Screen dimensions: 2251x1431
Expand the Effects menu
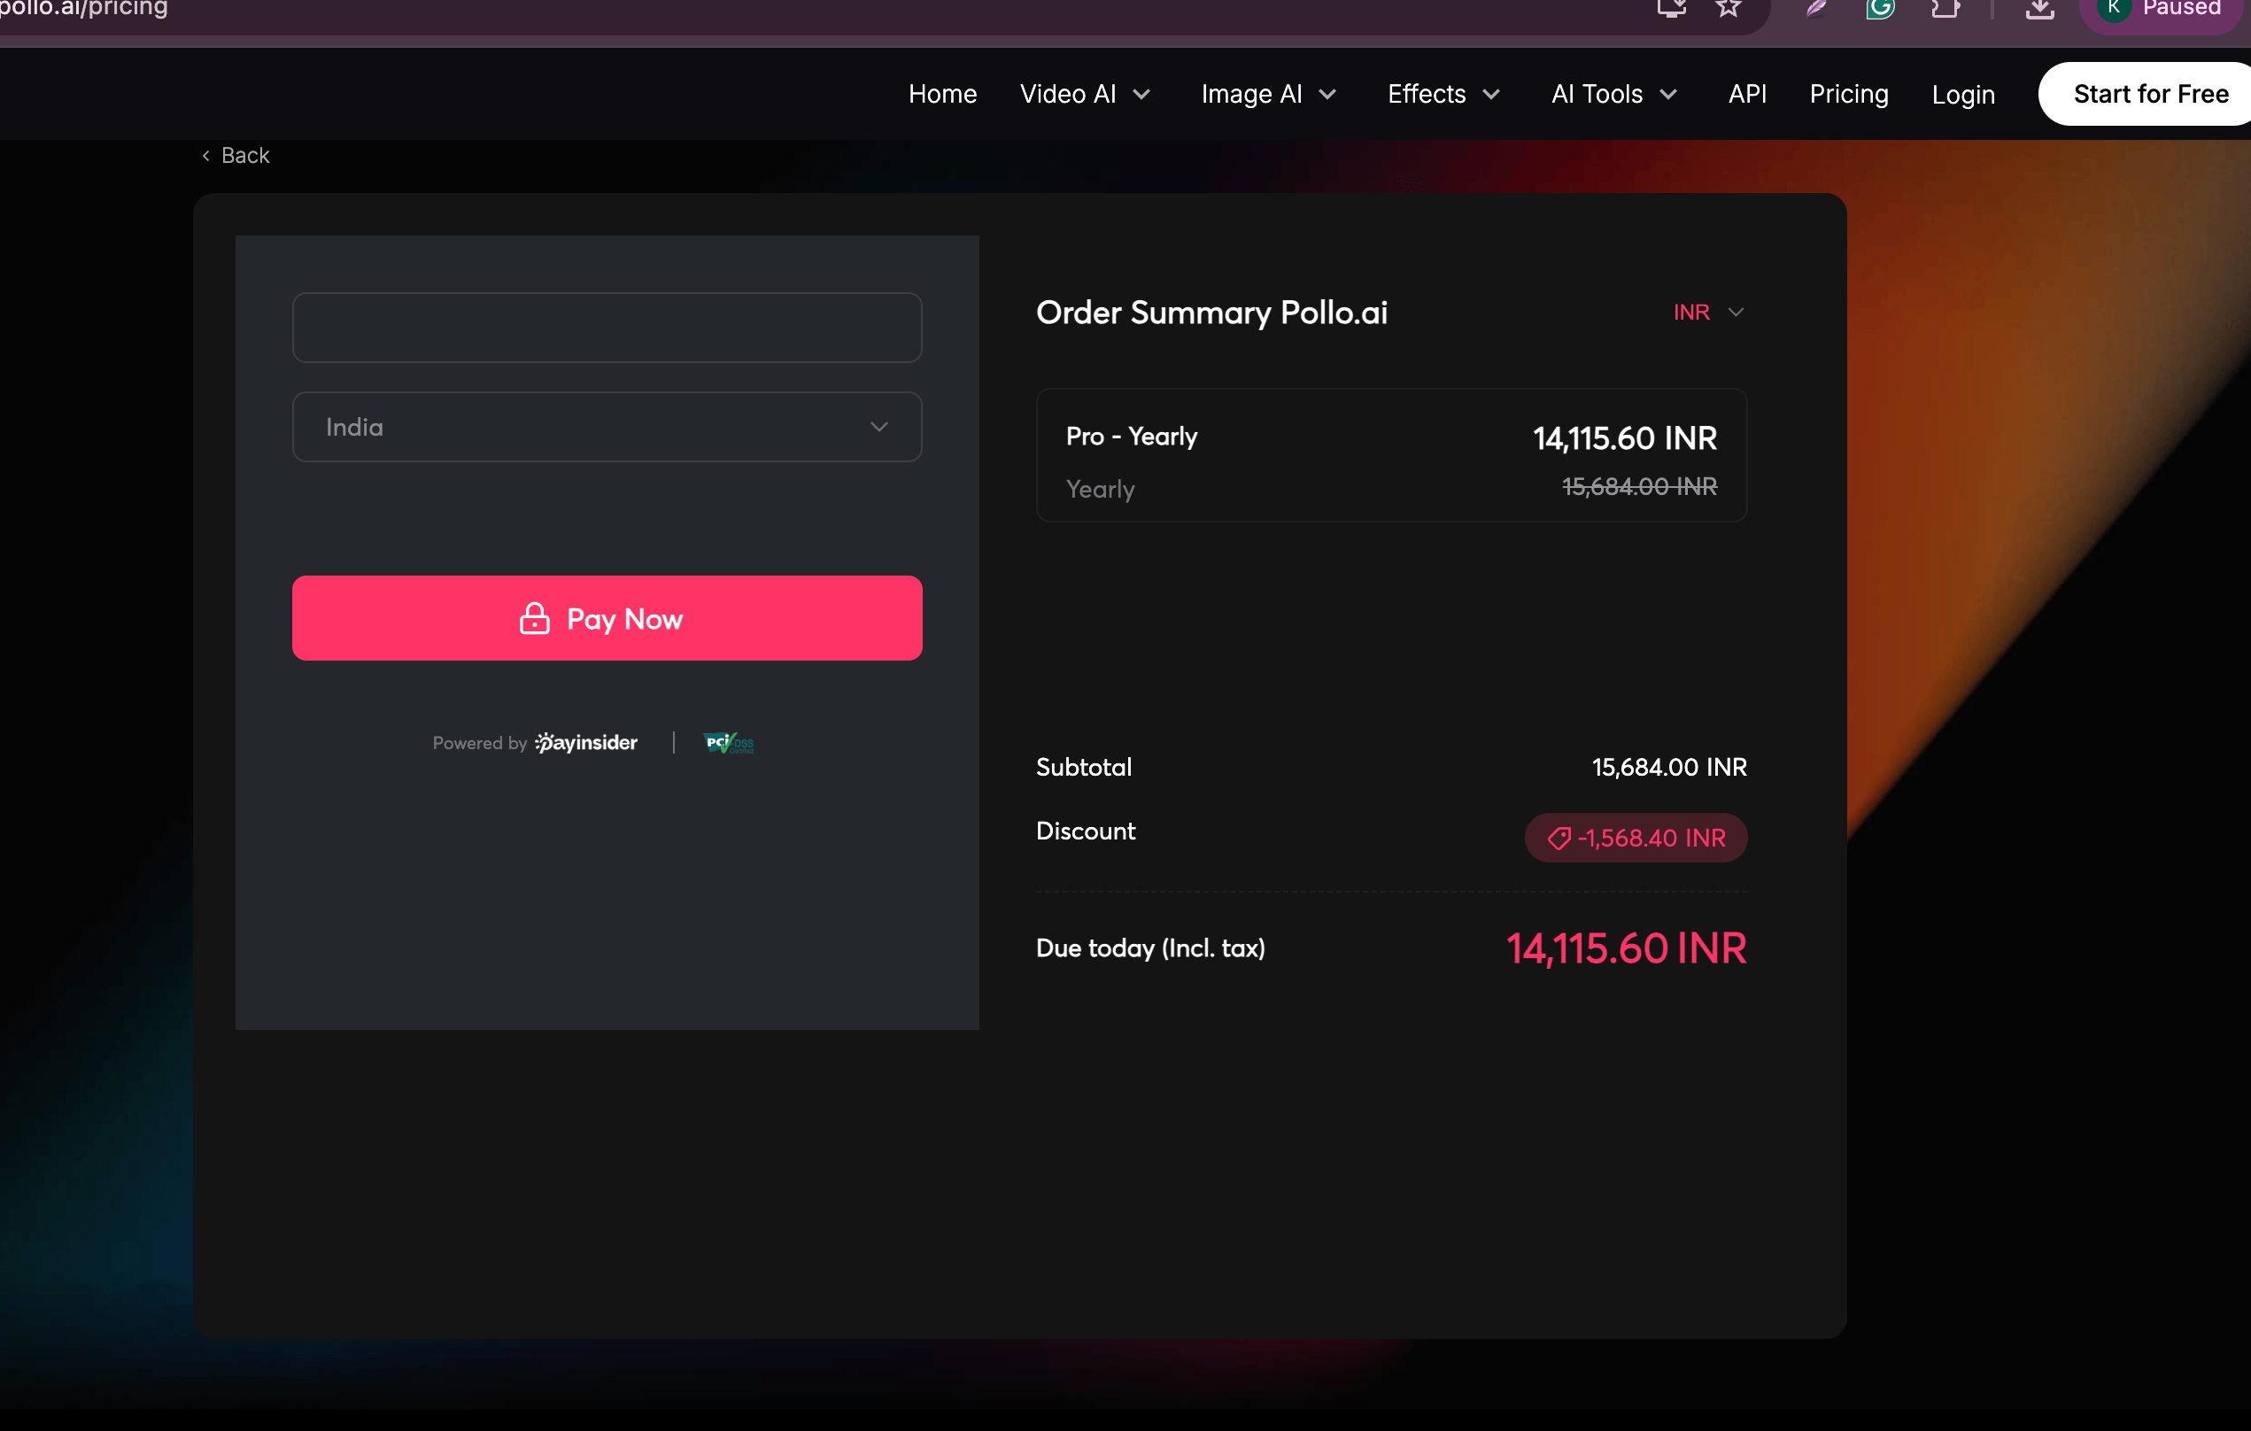(1444, 95)
